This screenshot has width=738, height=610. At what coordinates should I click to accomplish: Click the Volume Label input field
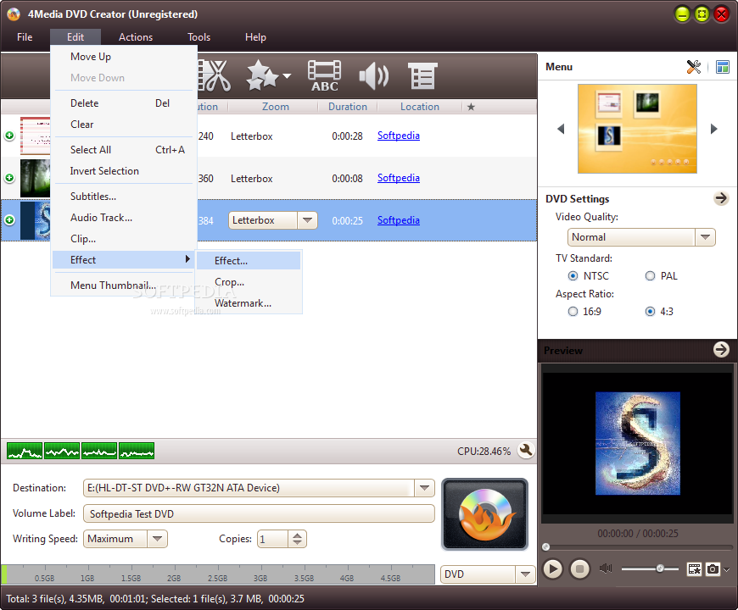(259, 513)
